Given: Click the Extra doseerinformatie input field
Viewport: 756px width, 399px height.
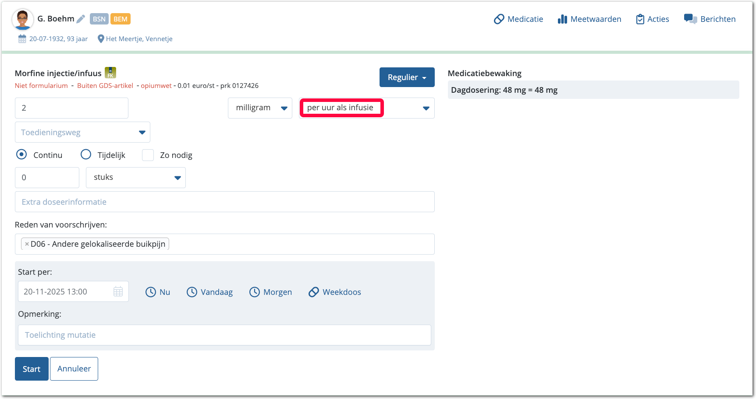Looking at the screenshot, I should 224,202.
